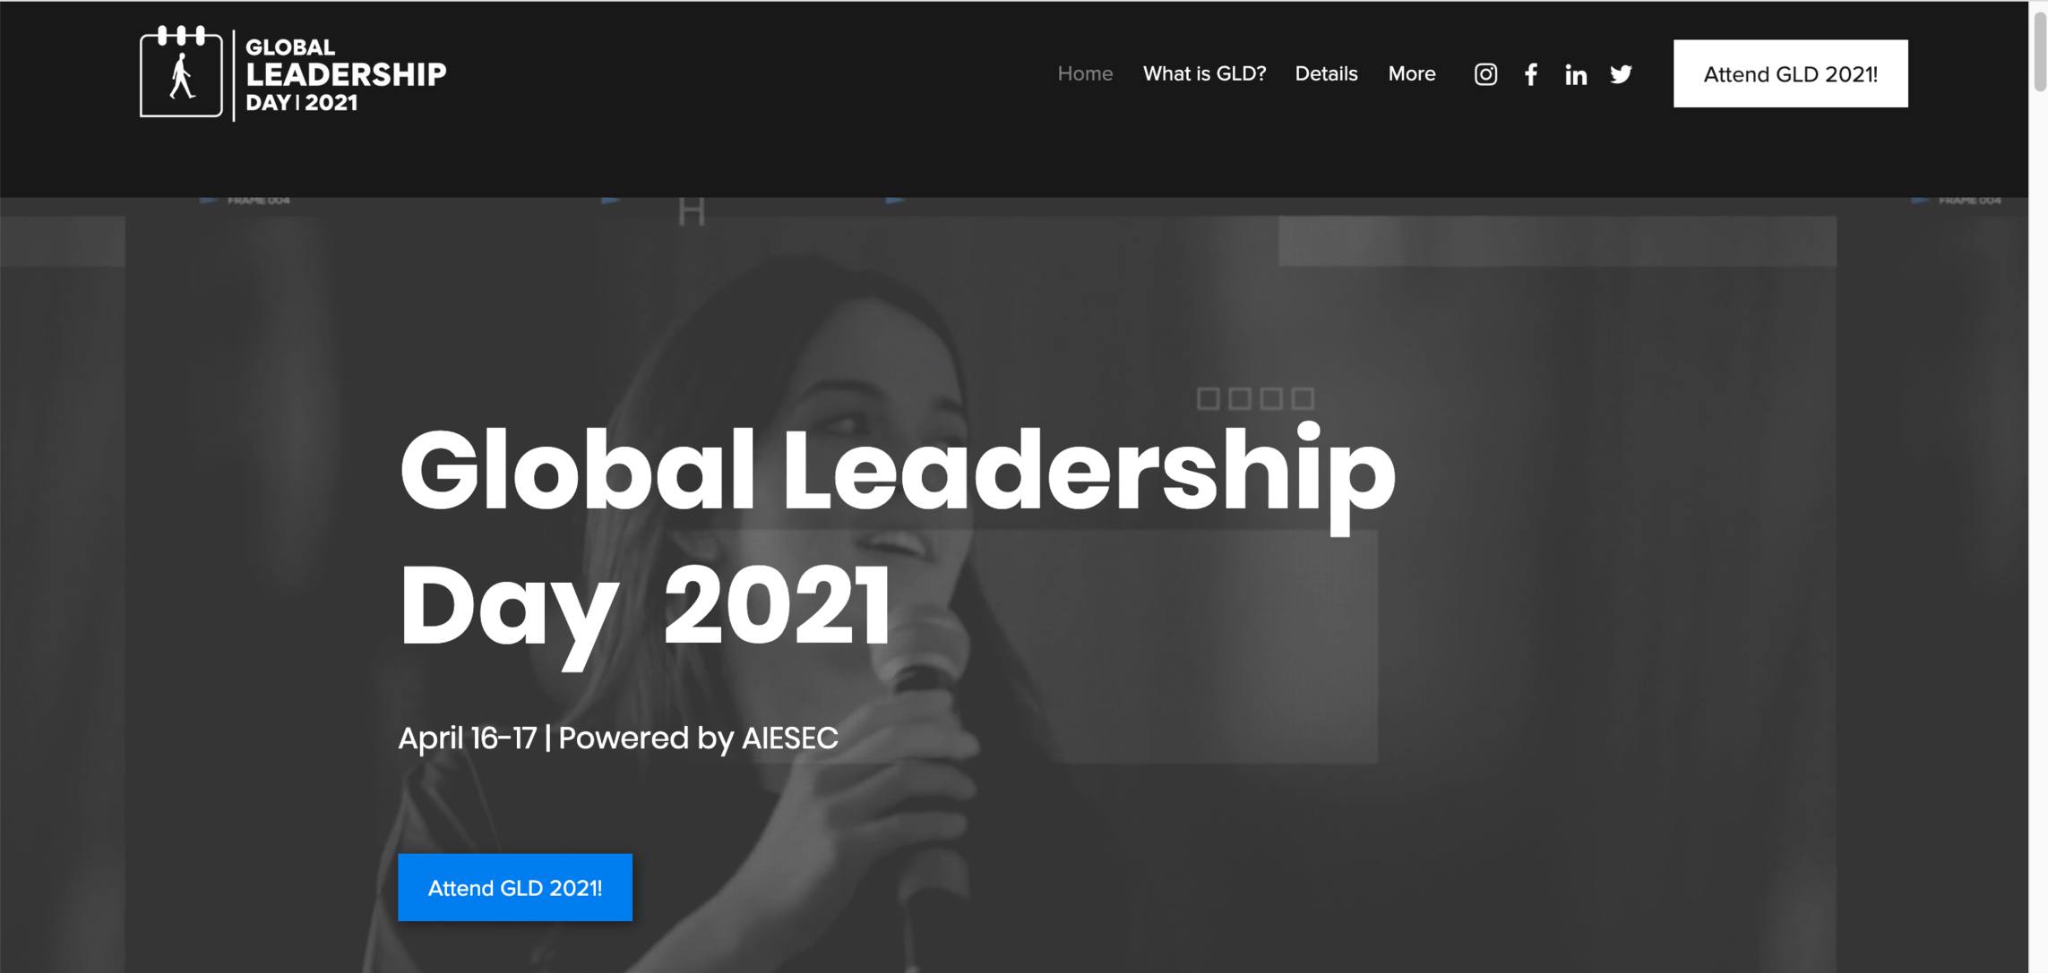The width and height of the screenshot is (2048, 973).
Task: Click the Global Leadership Day 2021 logo text
Action: (346, 74)
